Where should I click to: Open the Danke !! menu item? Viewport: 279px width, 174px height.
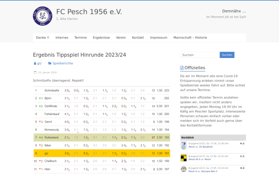point(42,38)
